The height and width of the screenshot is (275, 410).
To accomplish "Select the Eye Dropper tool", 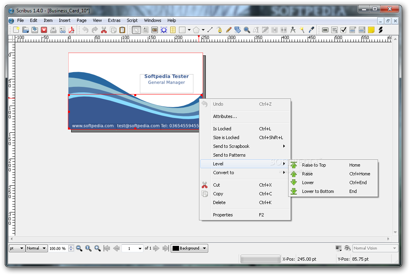I will tap(311, 30).
